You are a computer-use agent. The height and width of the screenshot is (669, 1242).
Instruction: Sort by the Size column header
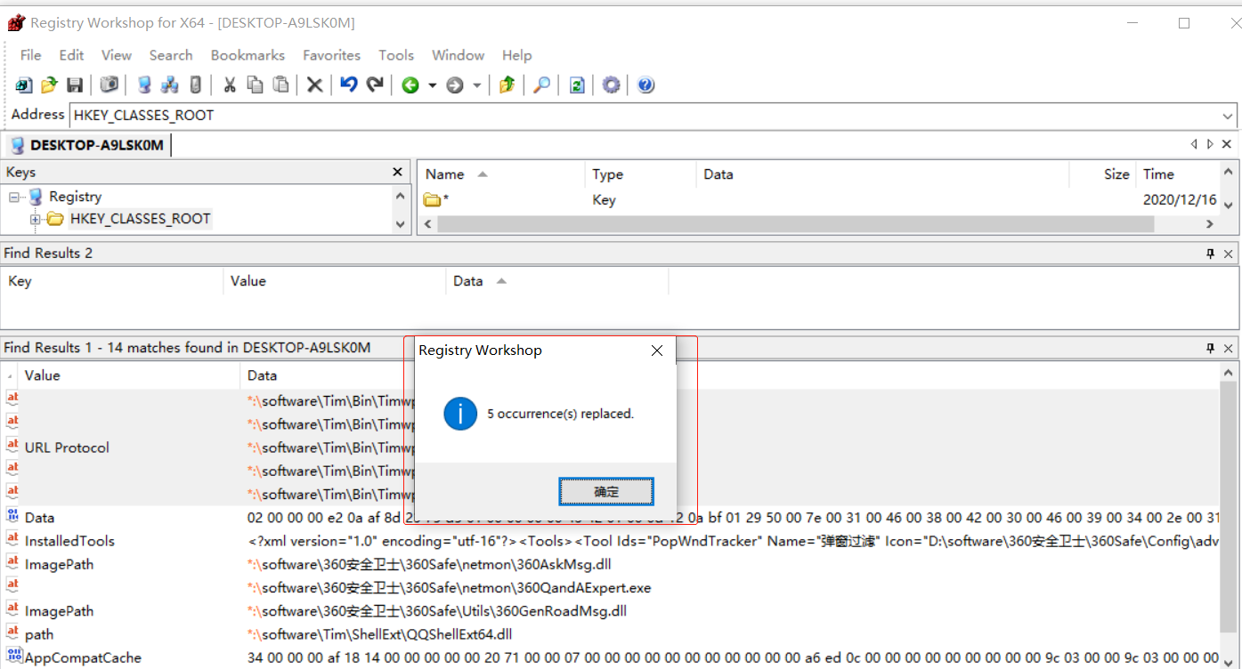pyautogui.click(x=1102, y=174)
